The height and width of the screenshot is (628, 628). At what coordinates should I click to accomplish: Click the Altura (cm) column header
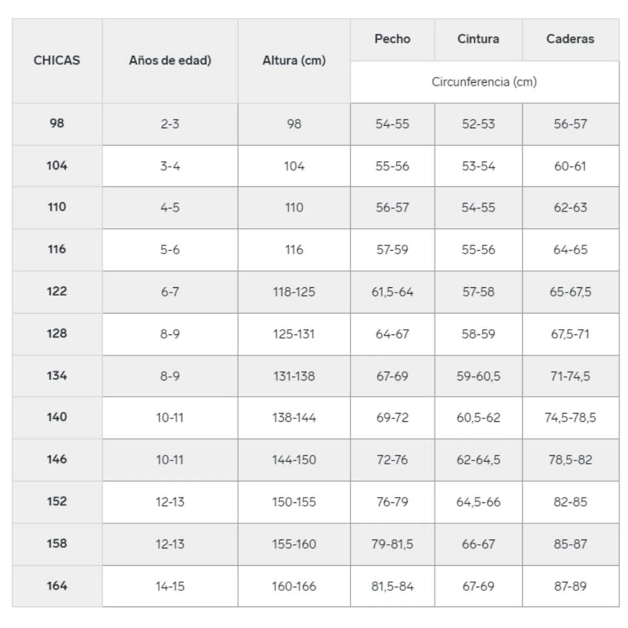pos(294,61)
